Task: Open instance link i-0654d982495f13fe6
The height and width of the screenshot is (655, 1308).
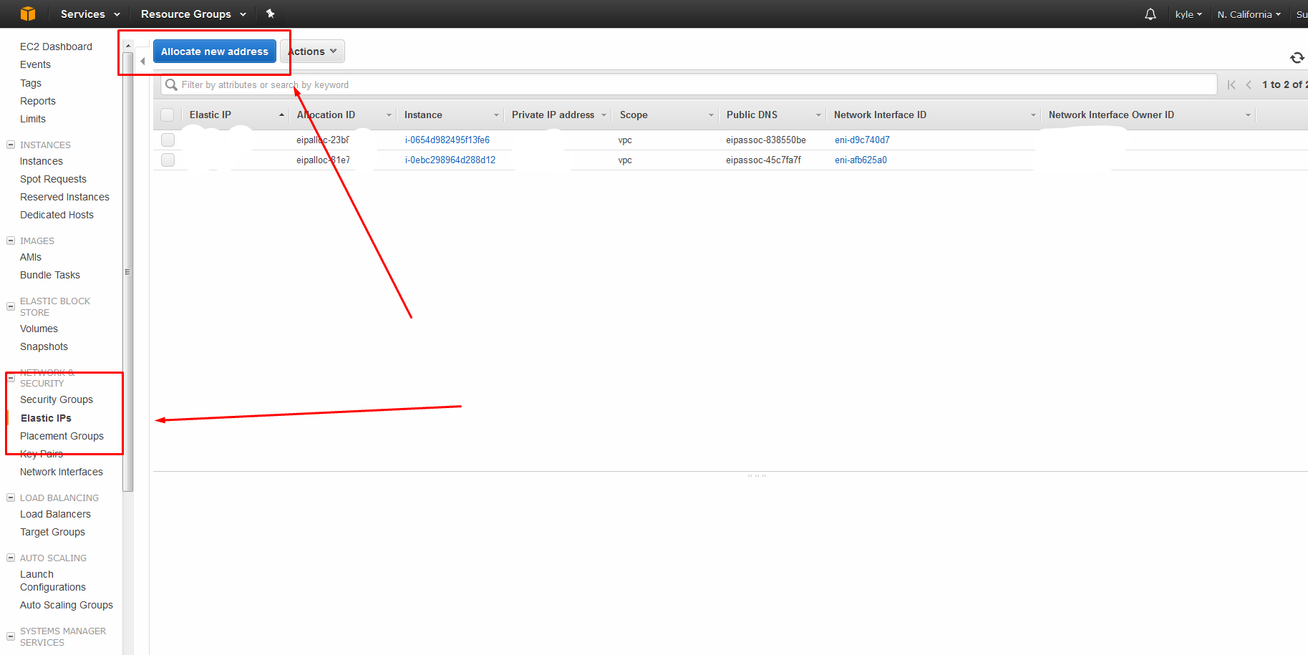Action: click(447, 140)
